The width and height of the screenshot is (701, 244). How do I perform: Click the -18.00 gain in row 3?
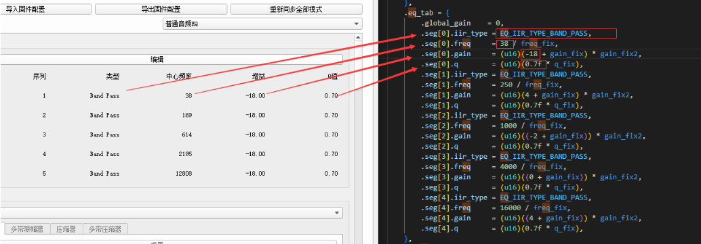coord(256,135)
